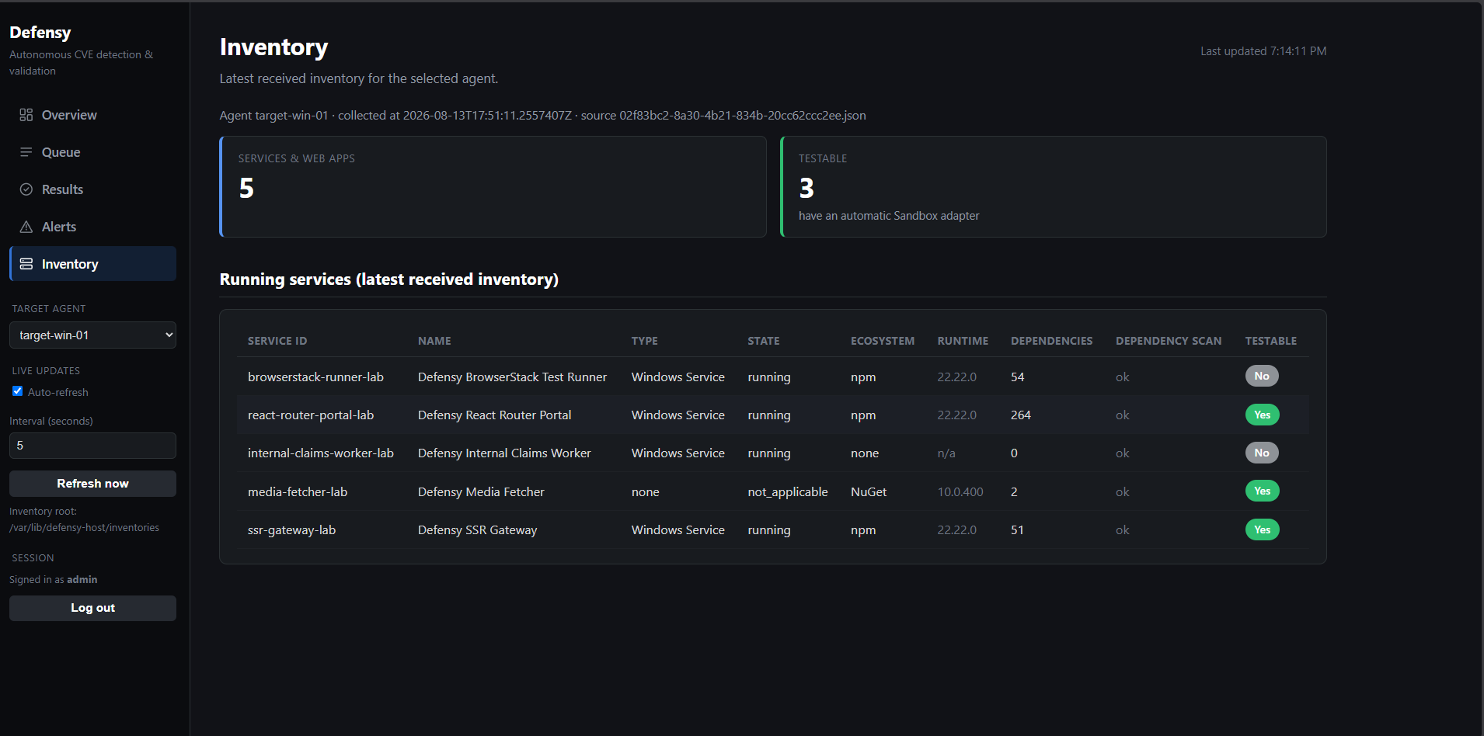Click the Yes badge for react-router-portal-lab
Image resolution: width=1484 pixels, height=736 pixels.
pos(1263,415)
